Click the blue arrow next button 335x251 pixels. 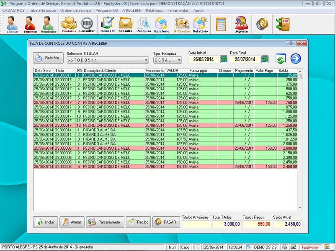(x=296, y=59)
